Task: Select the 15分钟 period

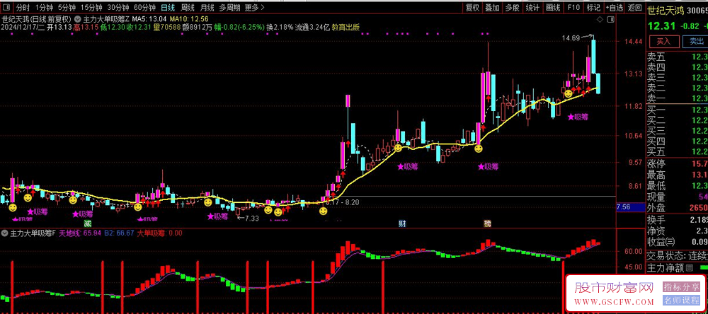Action: pyautogui.click(x=91, y=8)
